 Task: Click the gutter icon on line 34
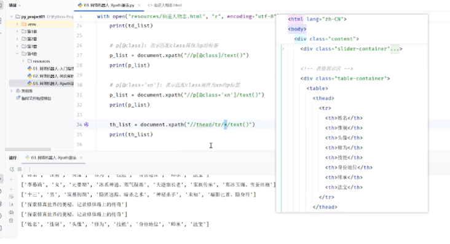[87, 125]
